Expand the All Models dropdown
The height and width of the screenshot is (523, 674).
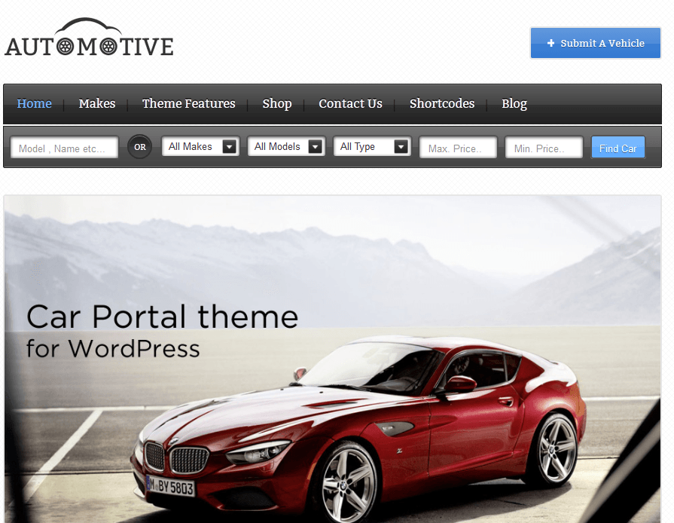(x=286, y=147)
